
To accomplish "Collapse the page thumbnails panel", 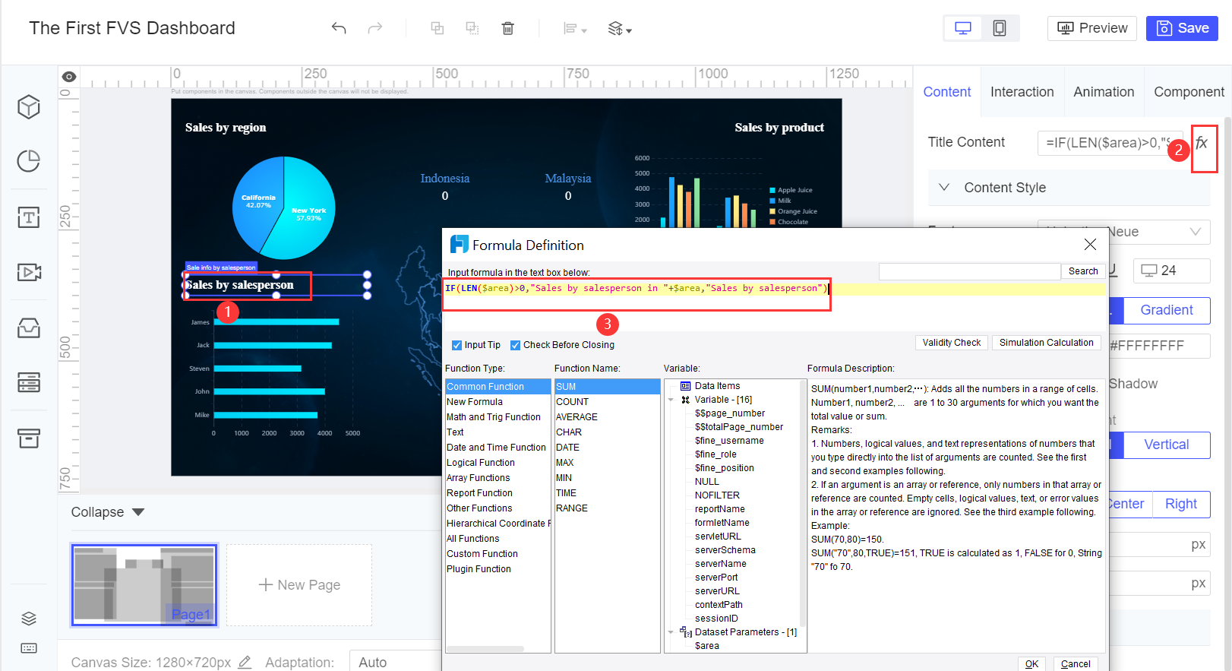I will 107,512.
